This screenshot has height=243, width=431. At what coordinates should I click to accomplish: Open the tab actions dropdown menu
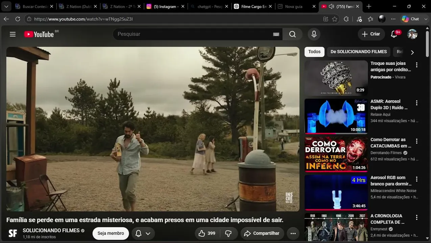pos(6,6)
